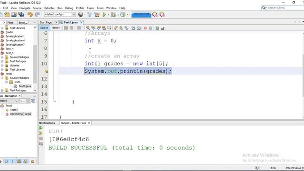The height and width of the screenshot is (171, 304).
Task: Switch to the Files tab
Action: pos(10,23)
